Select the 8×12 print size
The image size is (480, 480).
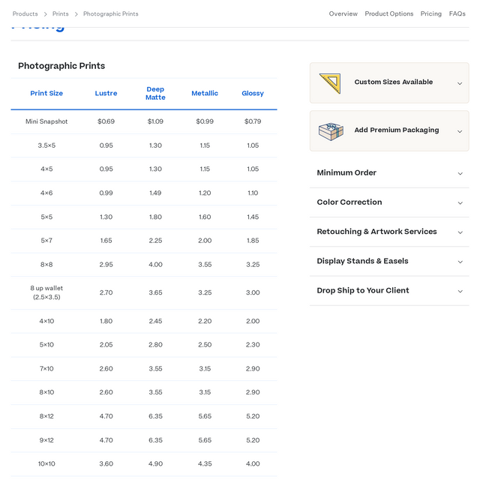46,416
